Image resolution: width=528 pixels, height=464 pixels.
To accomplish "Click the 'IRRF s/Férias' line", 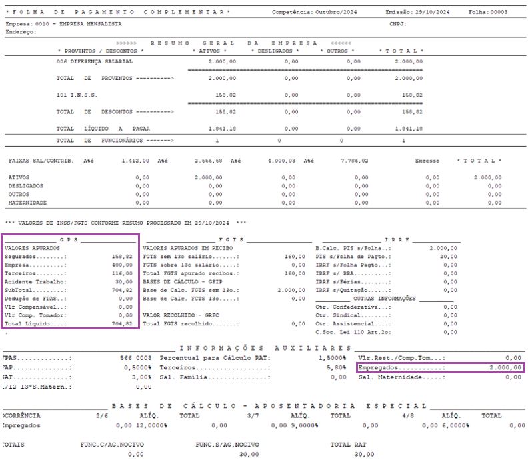I will 386,282.
